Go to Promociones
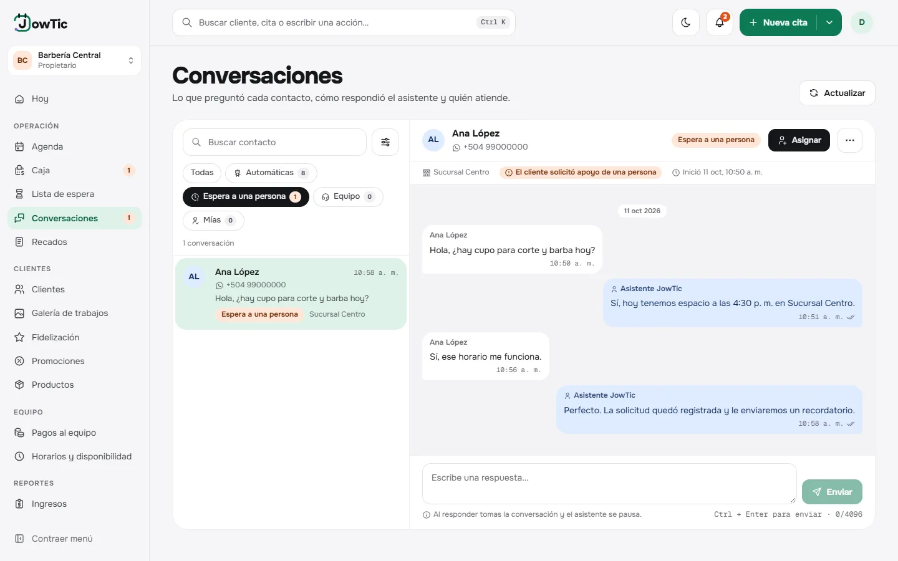Viewport: 898px width, 561px height. tap(74, 361)
